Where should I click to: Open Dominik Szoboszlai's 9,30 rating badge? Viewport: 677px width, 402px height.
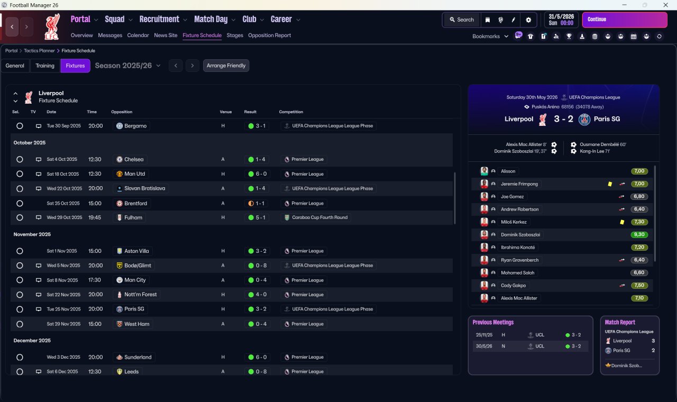pos(639,235)
